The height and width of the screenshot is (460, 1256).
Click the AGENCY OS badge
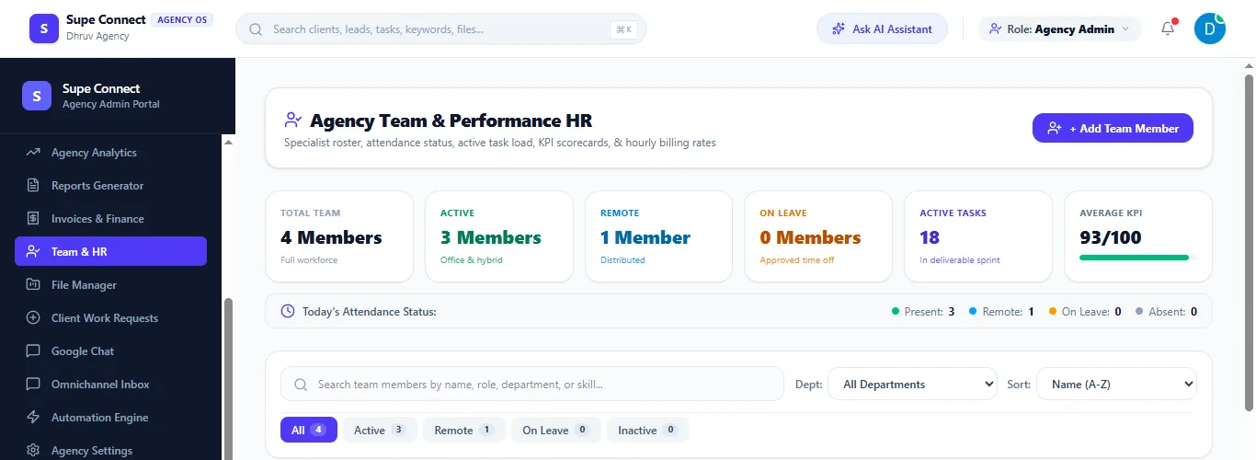point(182,19)
